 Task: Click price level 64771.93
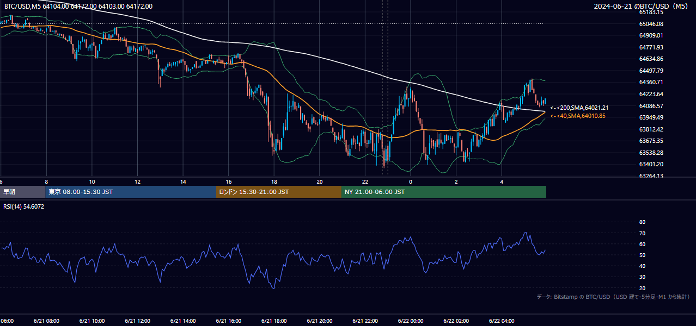click(x=651, y=47)
